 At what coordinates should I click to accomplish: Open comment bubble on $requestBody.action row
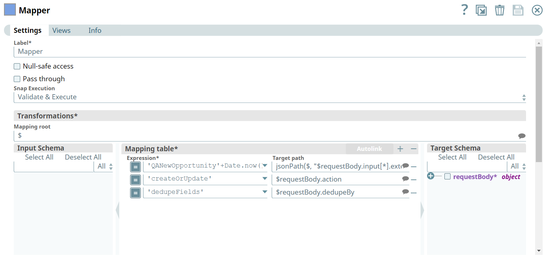(x=405, y=179)
